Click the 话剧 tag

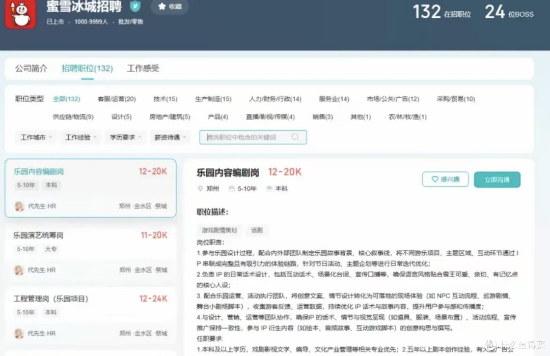point(257,230)
